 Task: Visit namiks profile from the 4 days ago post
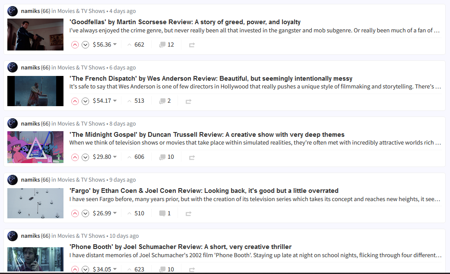tap(30, 11)
